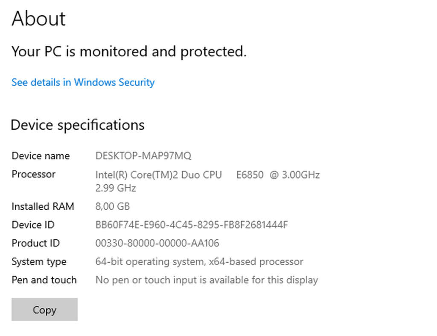The height and width of the screenshot is (336, 437).
Task: Click the Device specifications section header
Action: [77, 125]
